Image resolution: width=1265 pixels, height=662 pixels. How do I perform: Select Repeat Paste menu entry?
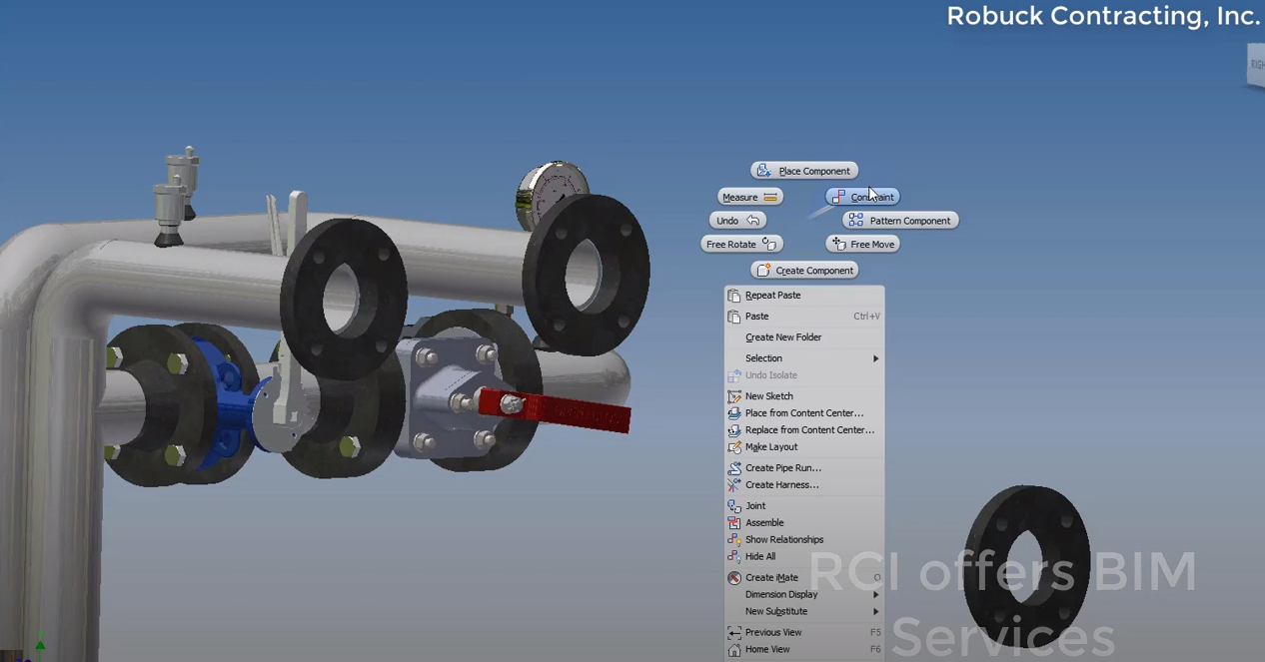coord(804,296)
